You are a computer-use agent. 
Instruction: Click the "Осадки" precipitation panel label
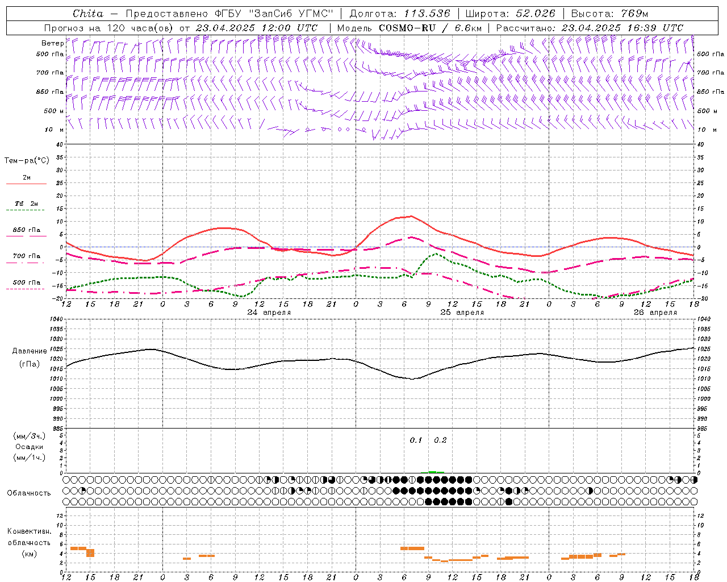click(x=30, y=447)
